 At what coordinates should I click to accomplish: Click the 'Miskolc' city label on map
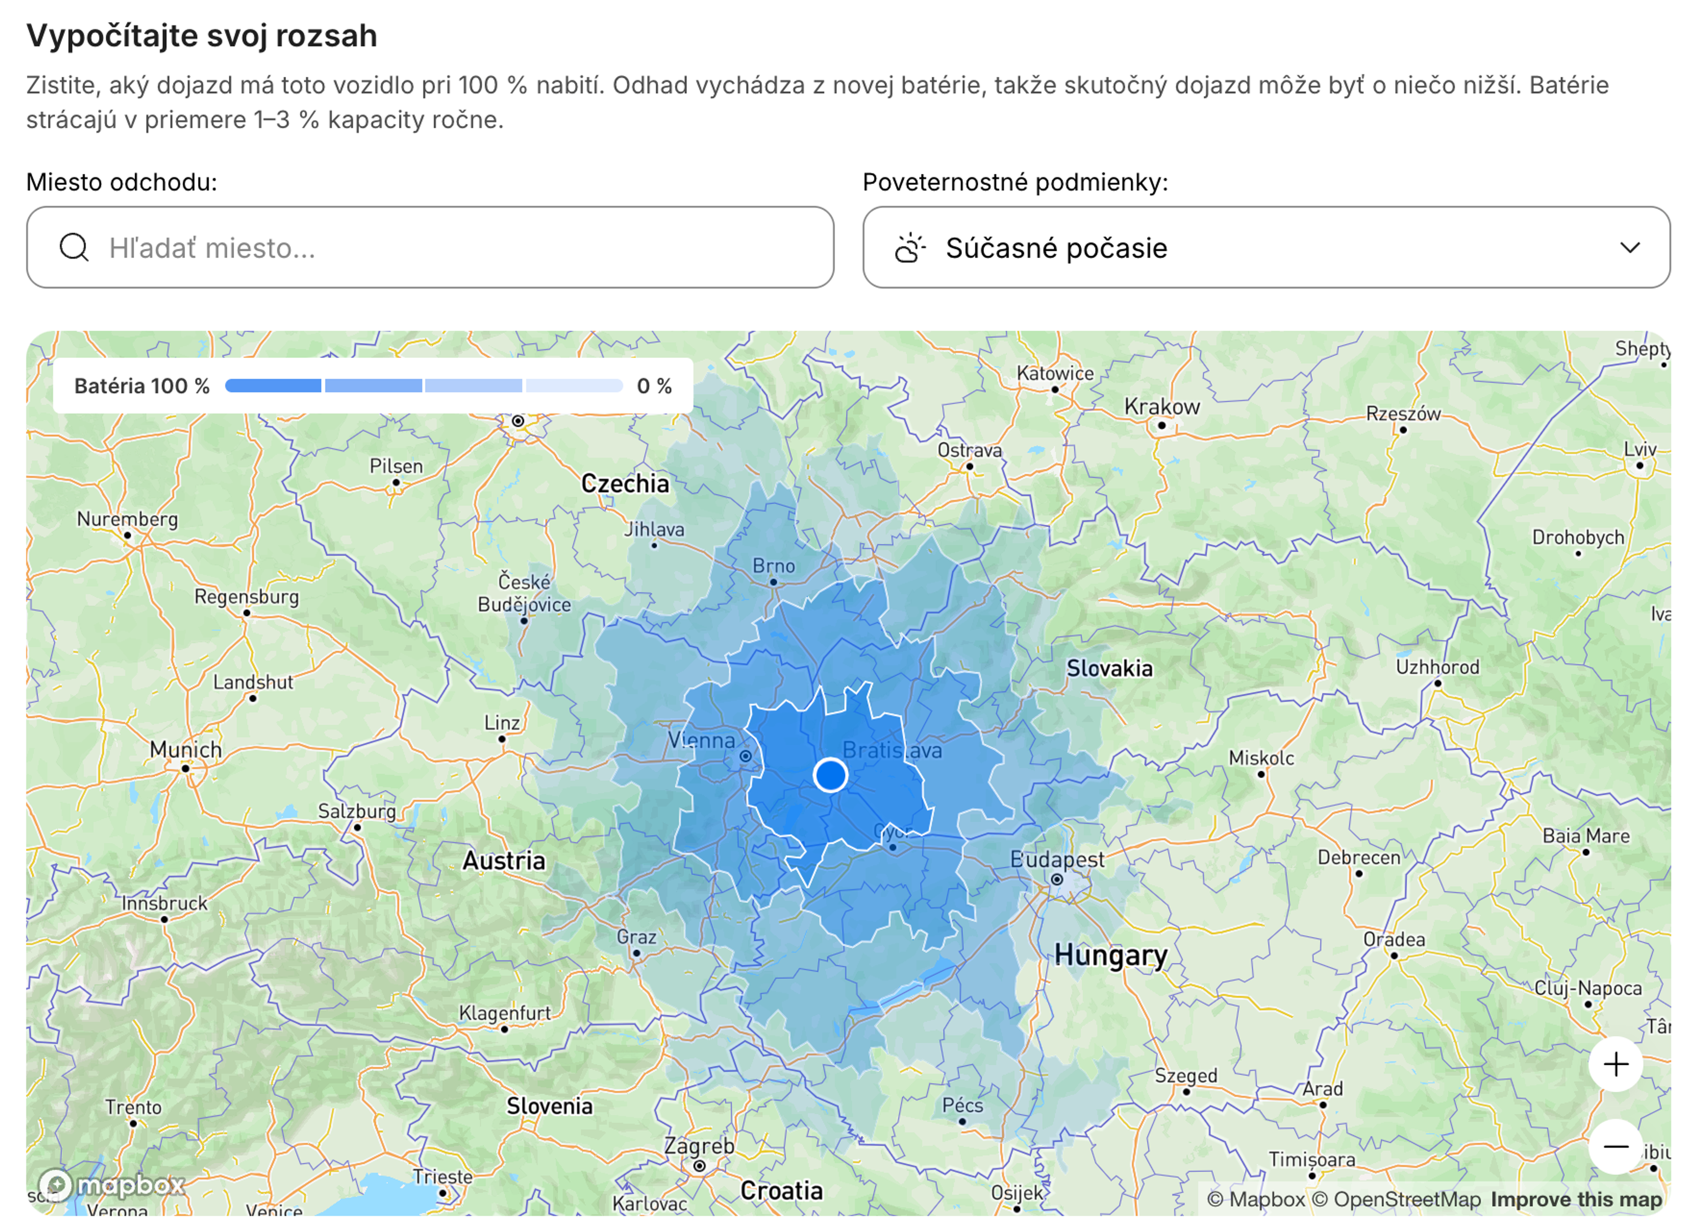pos(1261,758)
